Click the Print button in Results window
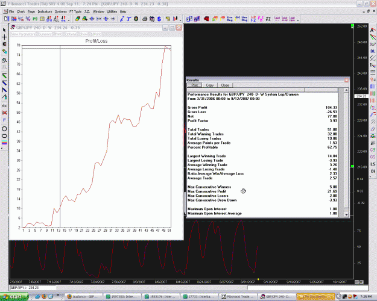 pyautogui.click(x=194, y=85)
